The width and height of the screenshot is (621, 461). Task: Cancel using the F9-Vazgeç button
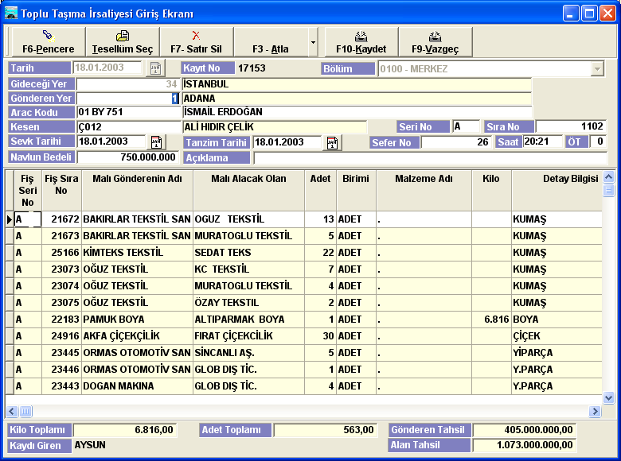click(x=435, y=42)
